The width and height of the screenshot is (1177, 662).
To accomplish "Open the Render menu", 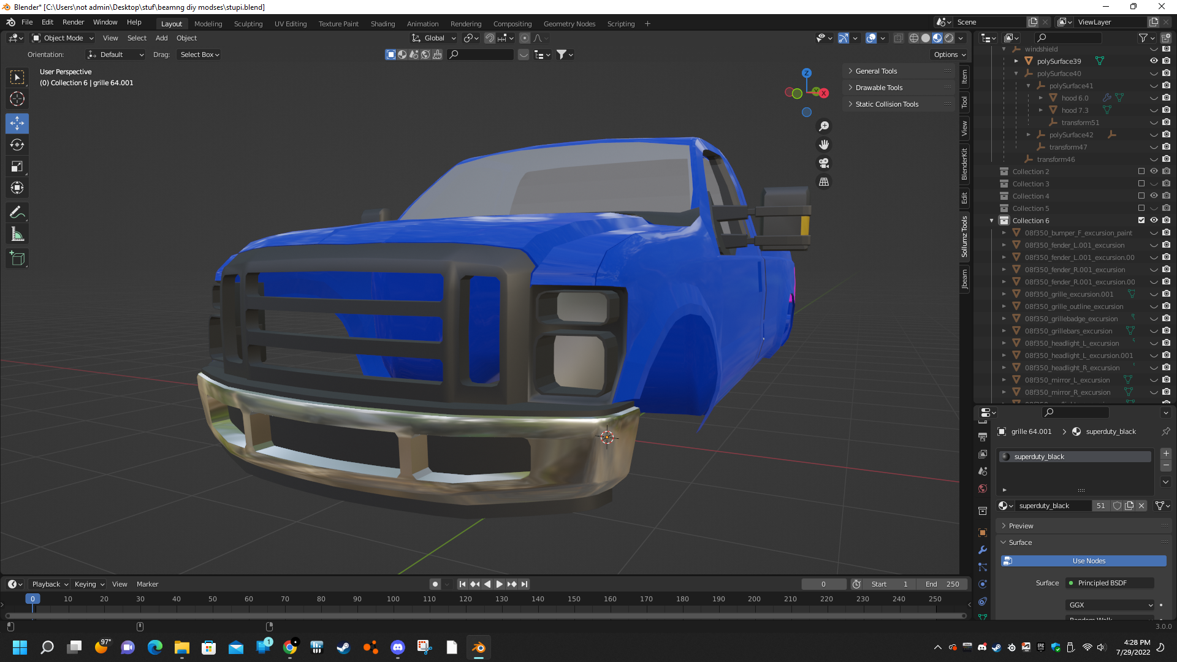I will [x=73, y=22].
